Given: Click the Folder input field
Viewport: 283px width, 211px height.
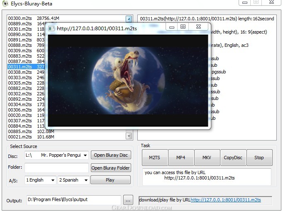Looking at the screenshot, I should (56, 168).
